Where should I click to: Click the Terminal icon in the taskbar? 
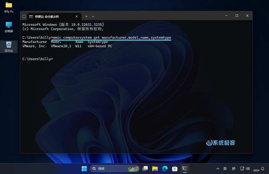pyautogui.click(x=185, y=169)
